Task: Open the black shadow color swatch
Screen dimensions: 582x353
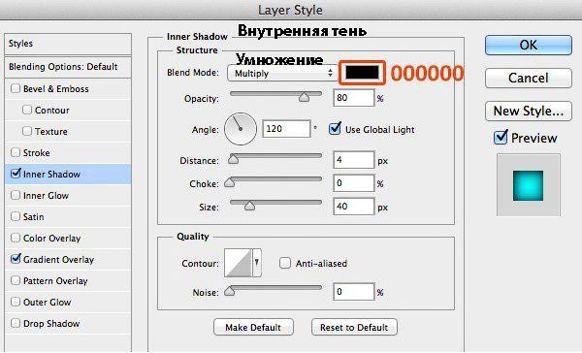Action: point(362,73)
